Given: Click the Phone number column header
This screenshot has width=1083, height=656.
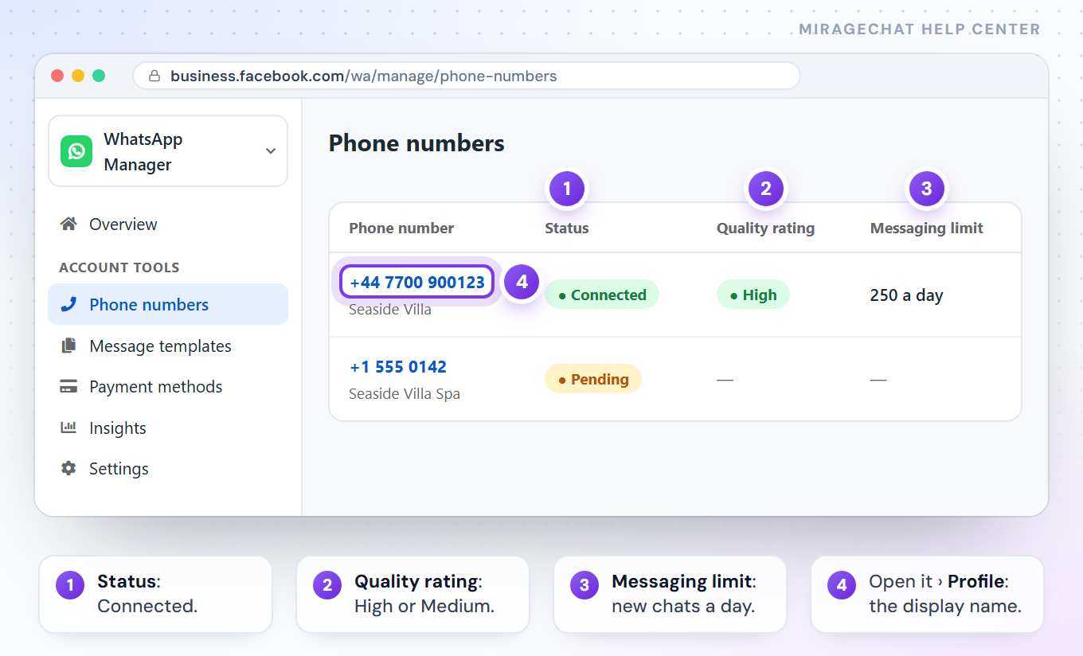Looking at the screenshot, I should click(401, 228).
